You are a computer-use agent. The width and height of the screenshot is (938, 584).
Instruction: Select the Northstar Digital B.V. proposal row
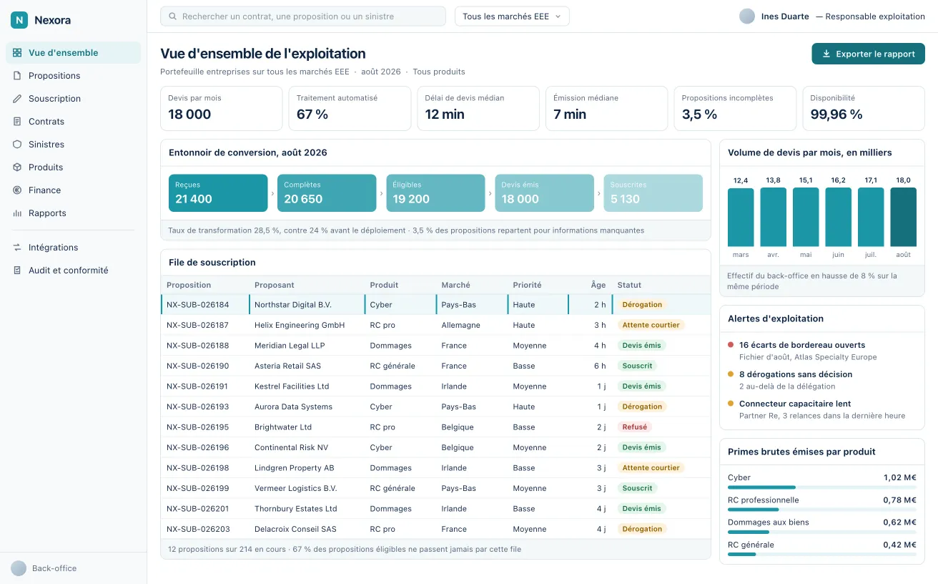(435, 305)
